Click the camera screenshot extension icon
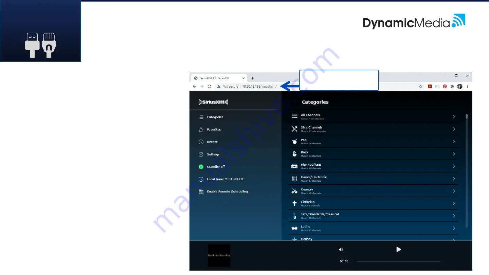The image size is (489, 275). pos(437,87)
